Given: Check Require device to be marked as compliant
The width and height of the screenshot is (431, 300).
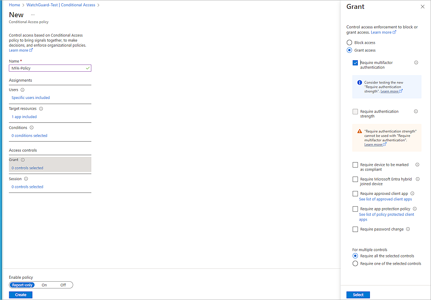Looking at the screenshot, I should coord(355,165).
